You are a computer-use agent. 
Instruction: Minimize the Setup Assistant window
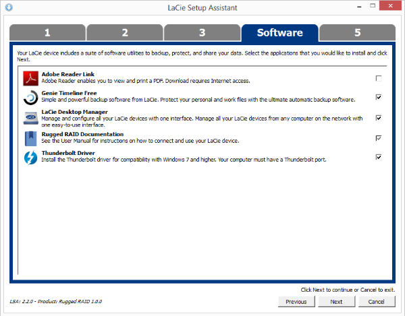coord(359,6)
